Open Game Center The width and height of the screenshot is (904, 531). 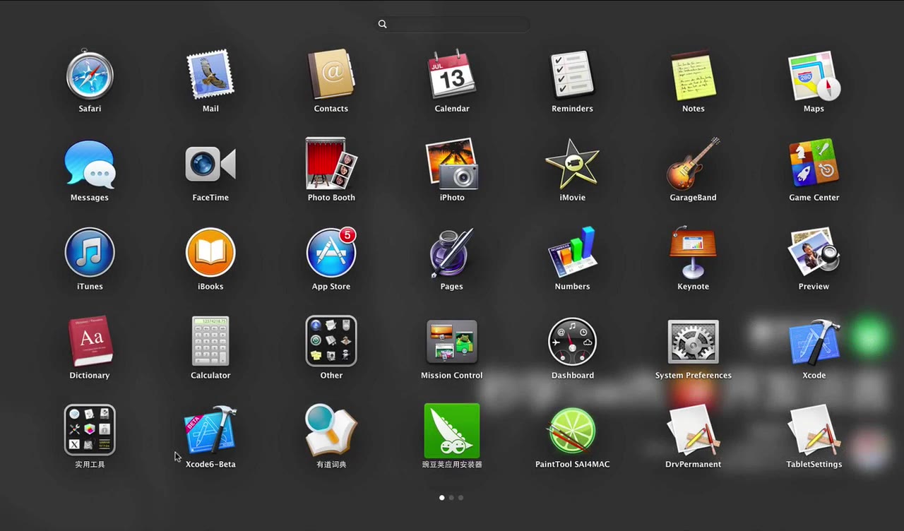[814, 163]
